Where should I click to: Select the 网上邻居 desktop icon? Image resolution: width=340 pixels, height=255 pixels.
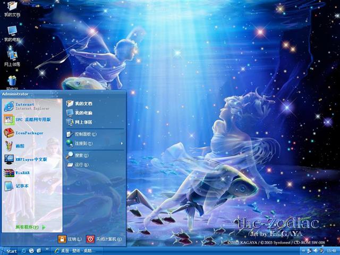(x=12, y=58)
